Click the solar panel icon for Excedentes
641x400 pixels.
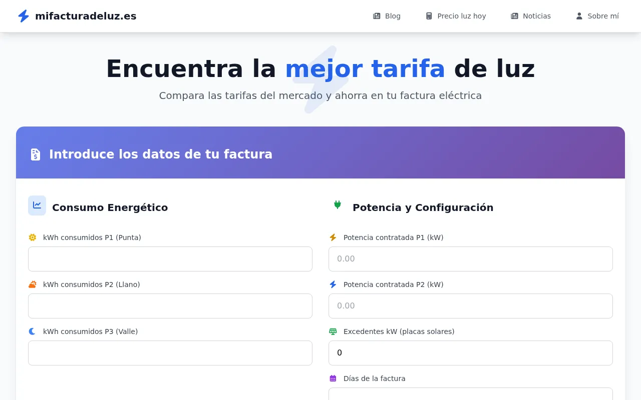click(x=333, y=331)
